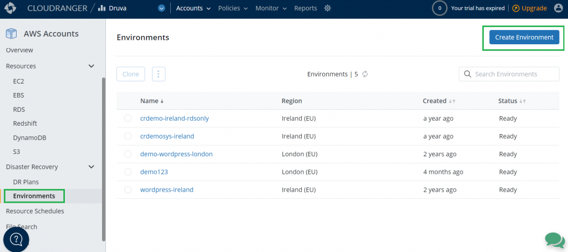The width and height of the screenshot is (568, 252).
Task: Click the user profile avatar icon
Action: coord(558,8)
